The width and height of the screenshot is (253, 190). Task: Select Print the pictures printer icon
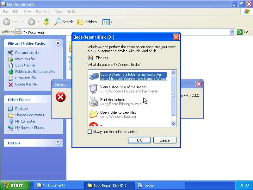tap(94, 102)
